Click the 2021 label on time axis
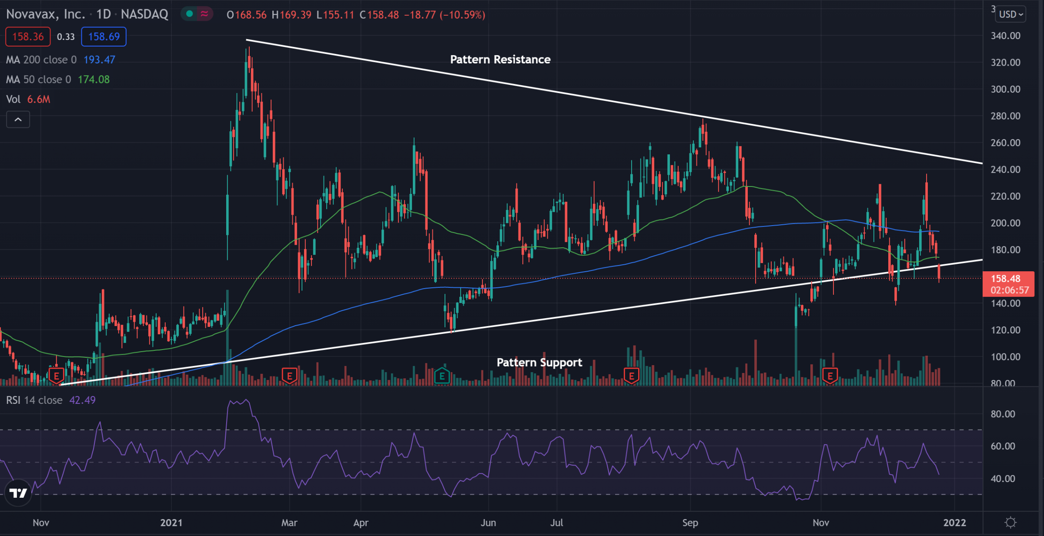This screenshot has height=536, width=1044. click(x=171, y=523)
